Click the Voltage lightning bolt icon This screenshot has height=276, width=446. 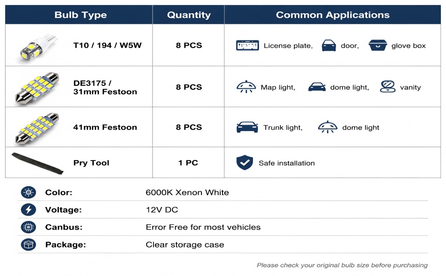point(29,210)
